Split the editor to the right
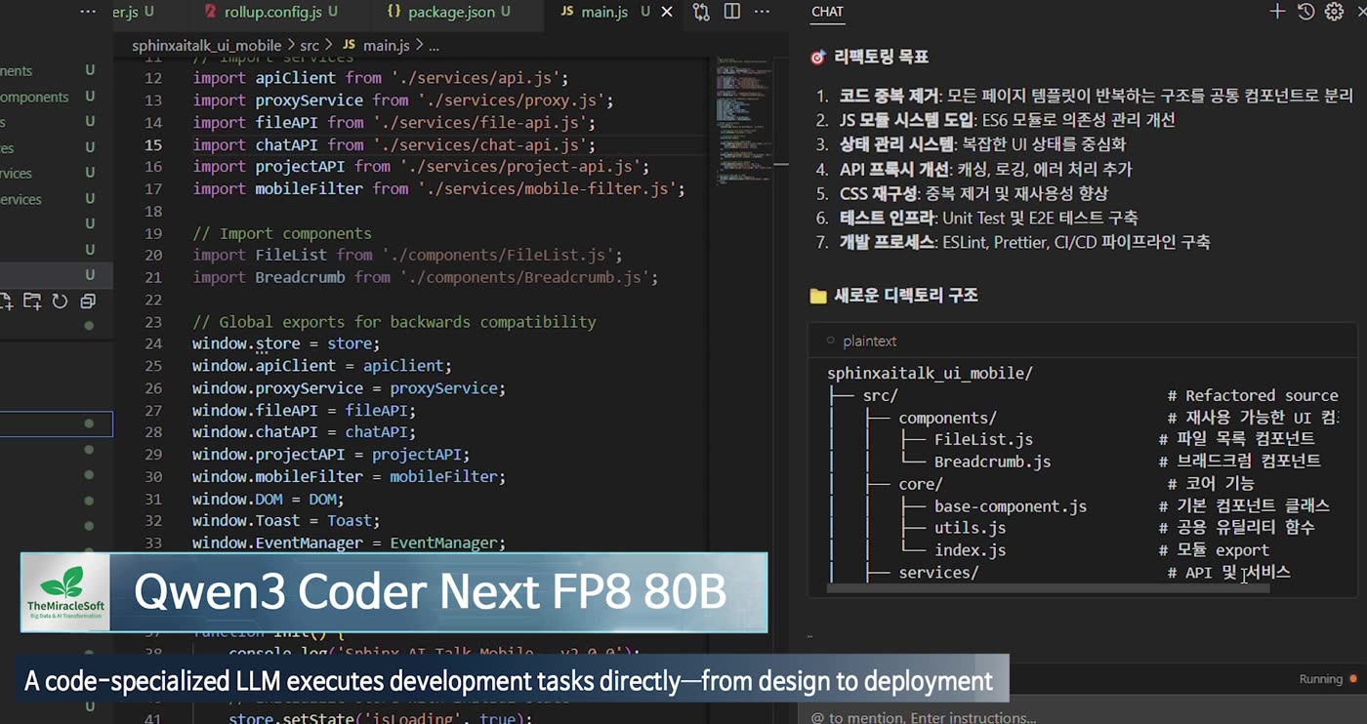The width and height of the screenshot is (1367, 724). click(x=731, y=12)
